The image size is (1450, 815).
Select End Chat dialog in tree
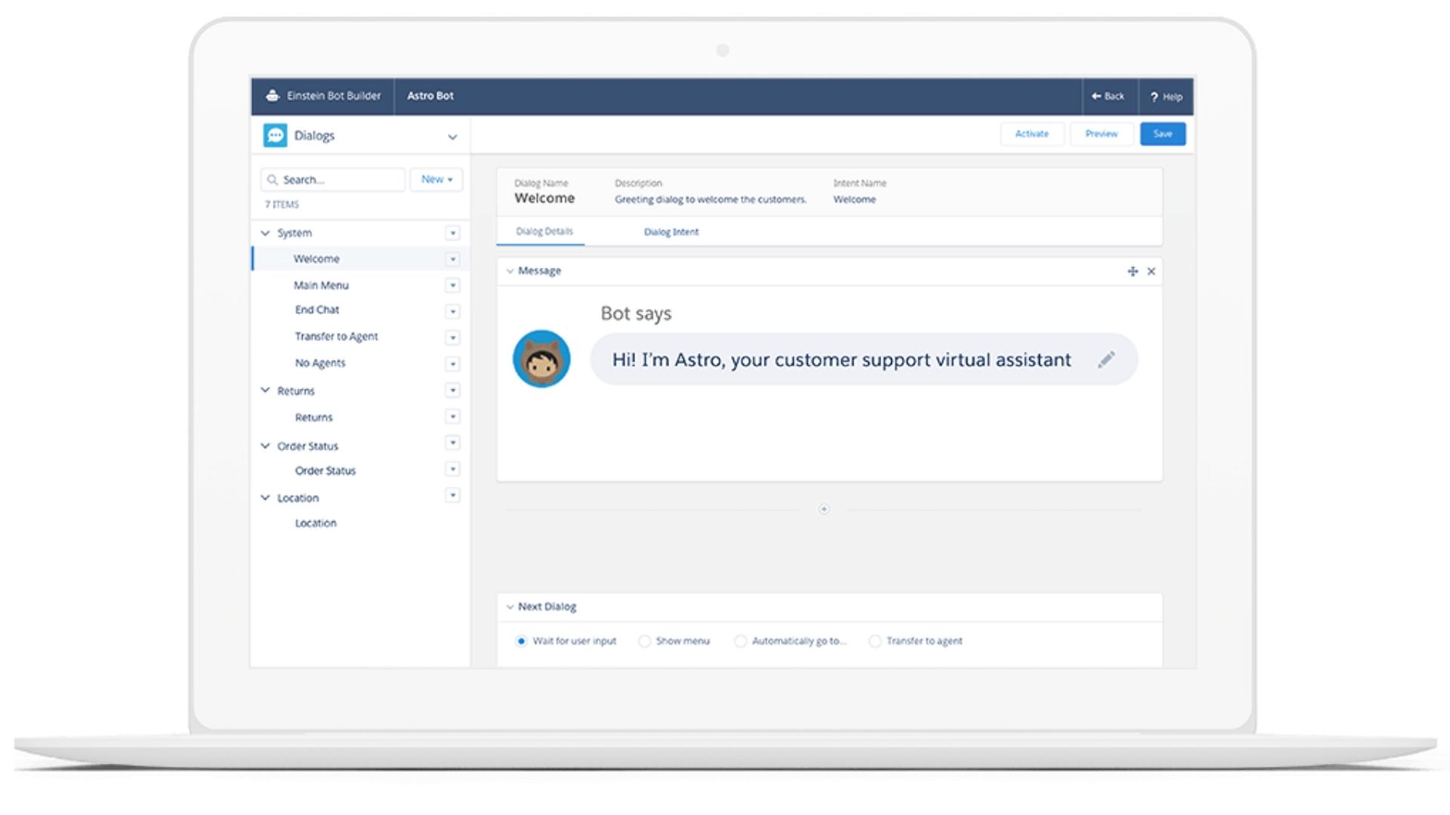(317, 310)
